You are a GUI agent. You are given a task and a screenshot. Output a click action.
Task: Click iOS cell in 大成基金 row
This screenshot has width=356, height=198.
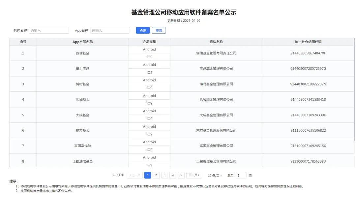click(x=149, y=119)
